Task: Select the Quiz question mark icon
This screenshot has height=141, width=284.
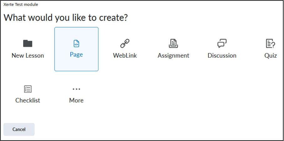Action: pos(271,44)
